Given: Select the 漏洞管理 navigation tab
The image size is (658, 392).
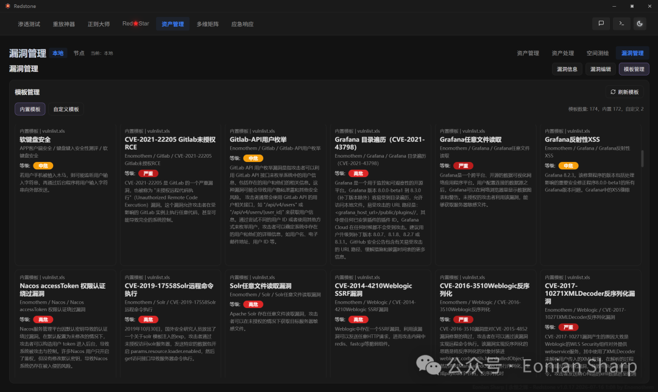Looking at the screenshot, I should 632,53.
